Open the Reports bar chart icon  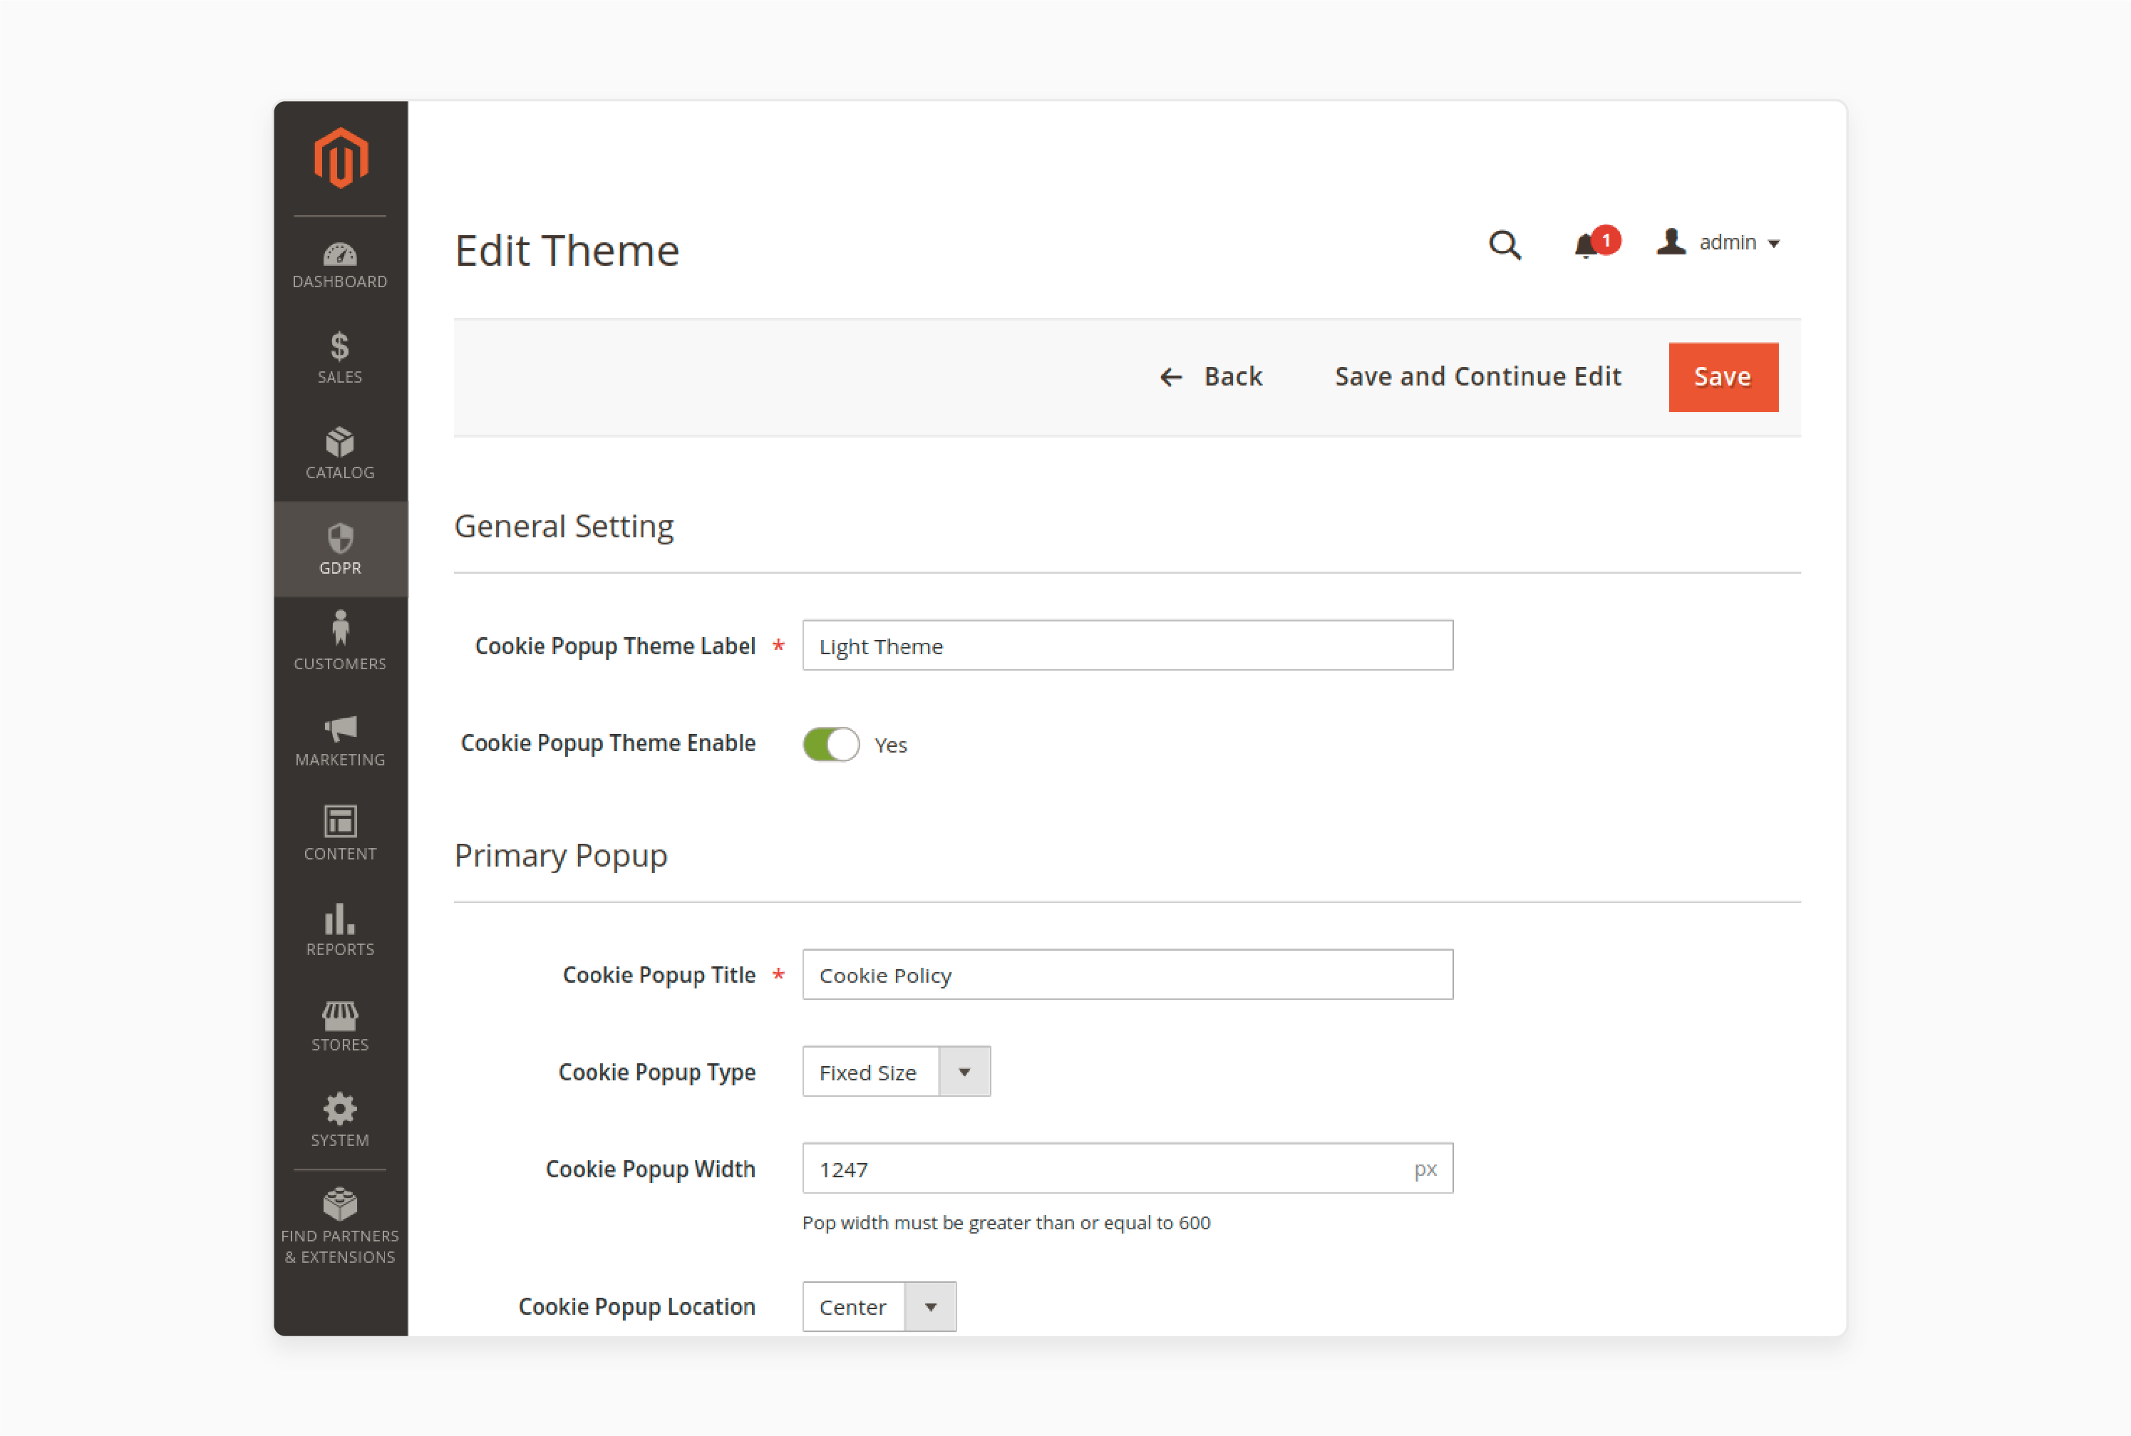click(340, 919)
